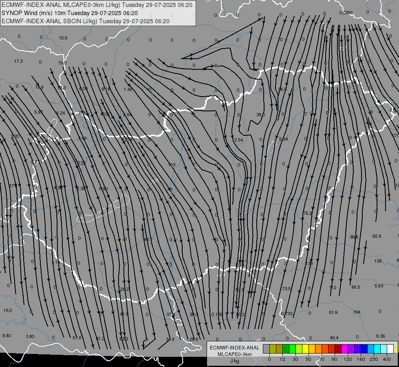Click the map value '26.2'

[x=125, y=289]
